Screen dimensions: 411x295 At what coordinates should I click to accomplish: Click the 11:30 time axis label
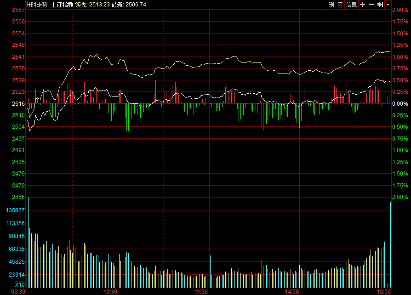(x=201, y=291)
